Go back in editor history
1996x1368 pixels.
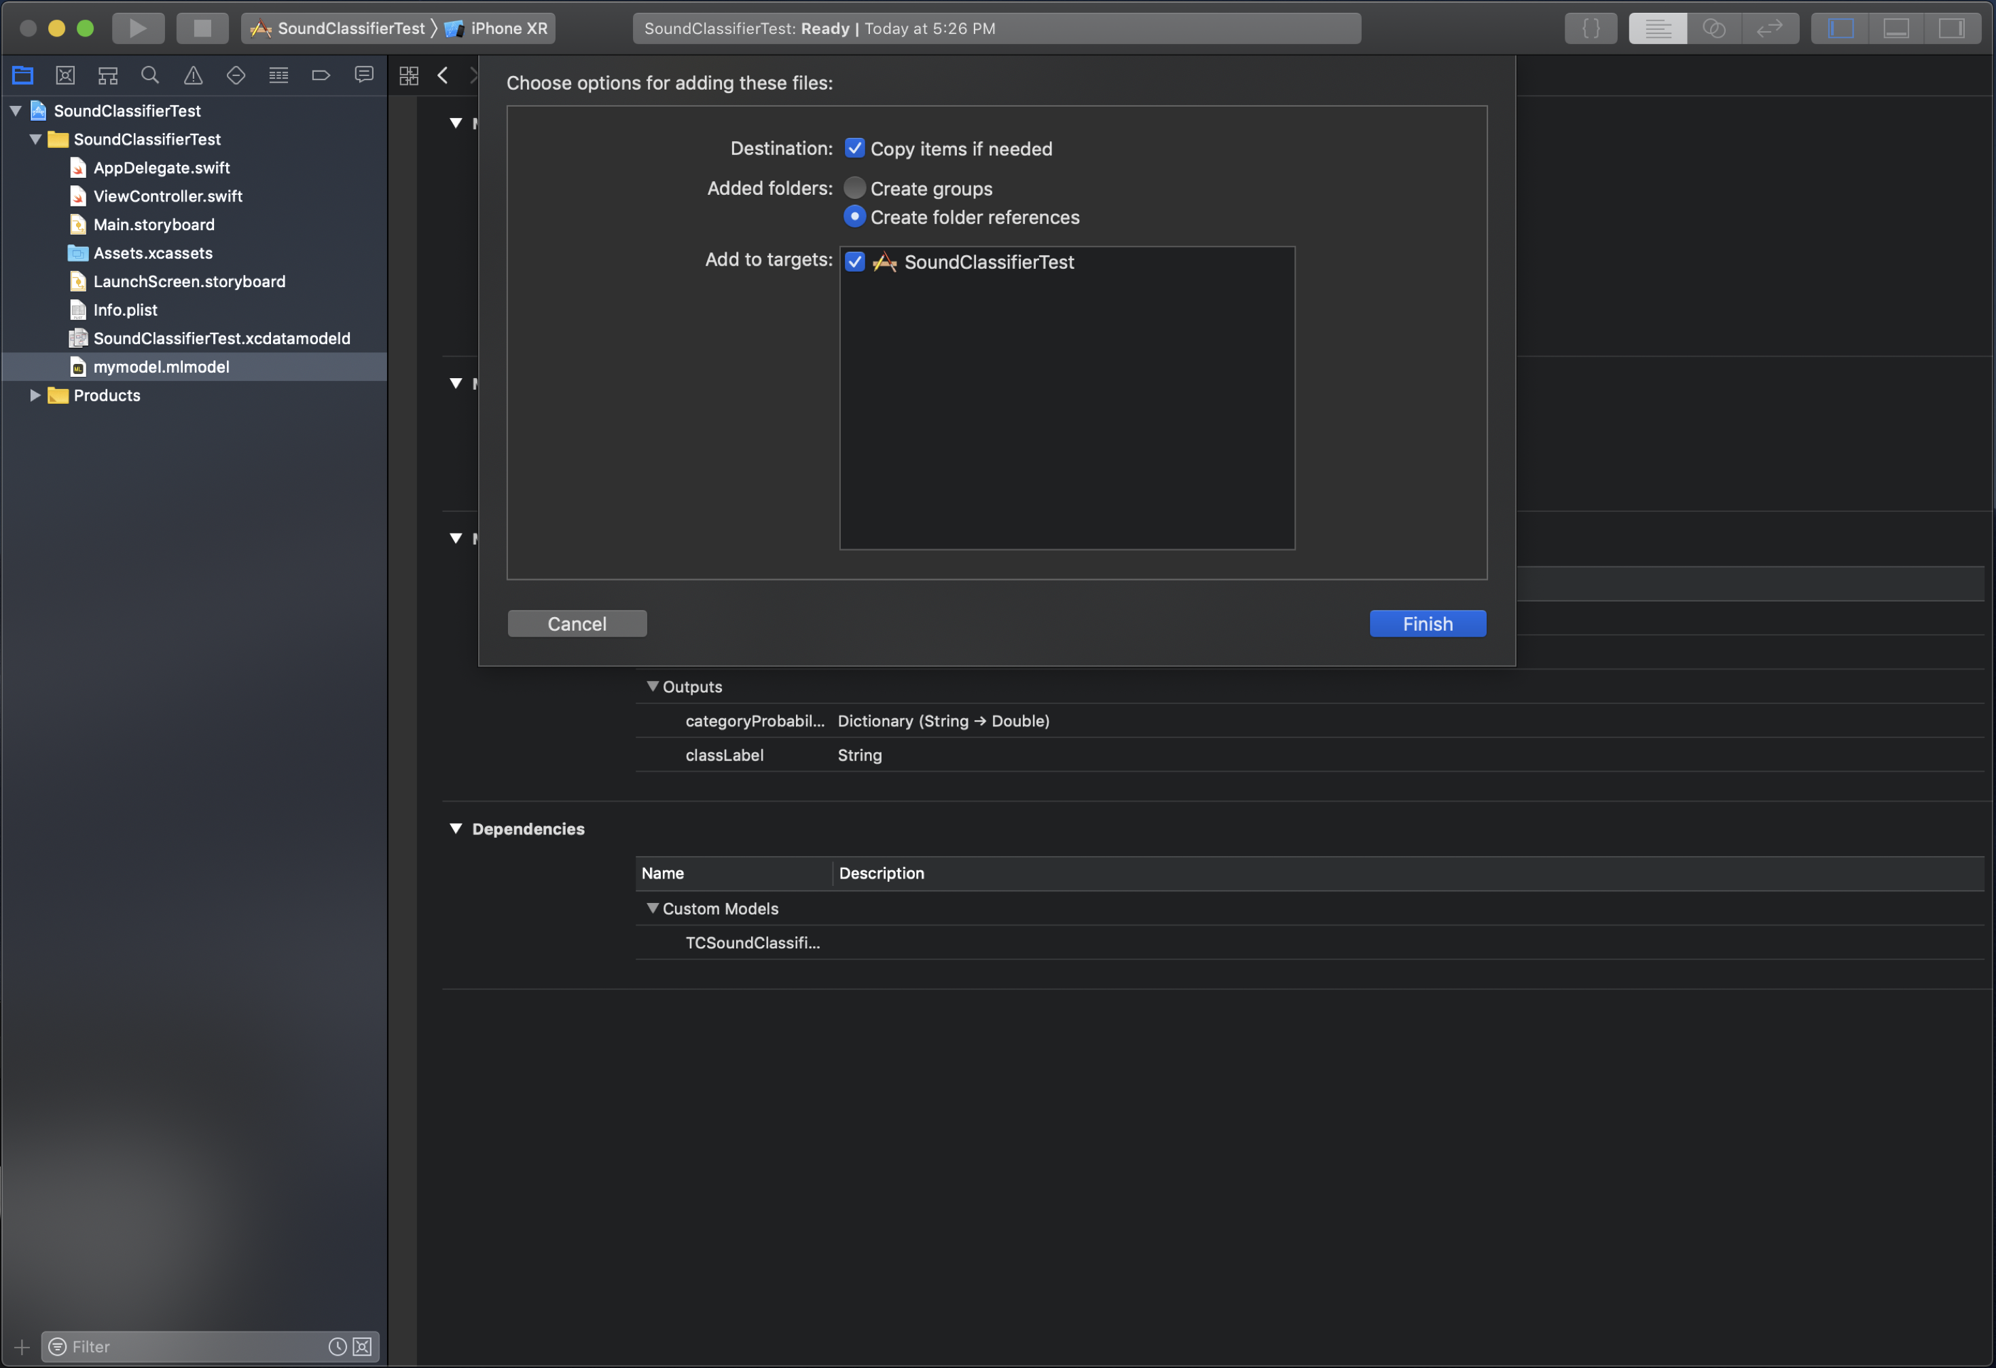click(443, 75)
